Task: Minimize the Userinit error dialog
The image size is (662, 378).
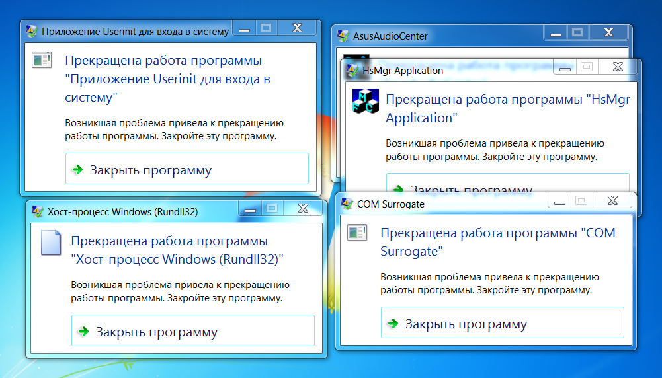Action: point(245,29)
